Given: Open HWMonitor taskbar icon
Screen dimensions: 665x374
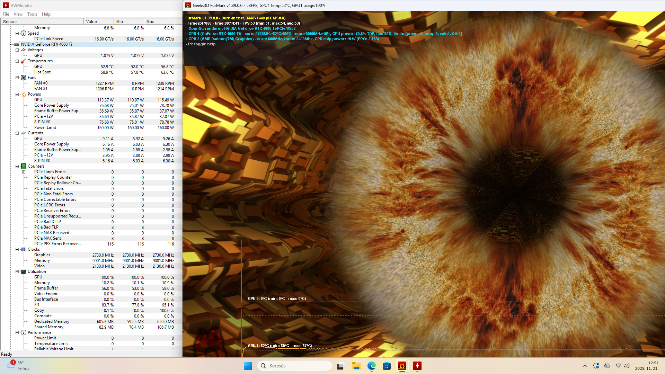Looking at the screenshot, I should [x=417, y=366].
